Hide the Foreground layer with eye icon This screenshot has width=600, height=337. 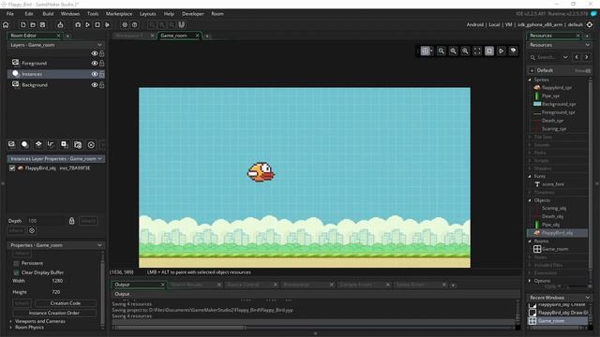(94, 63)
